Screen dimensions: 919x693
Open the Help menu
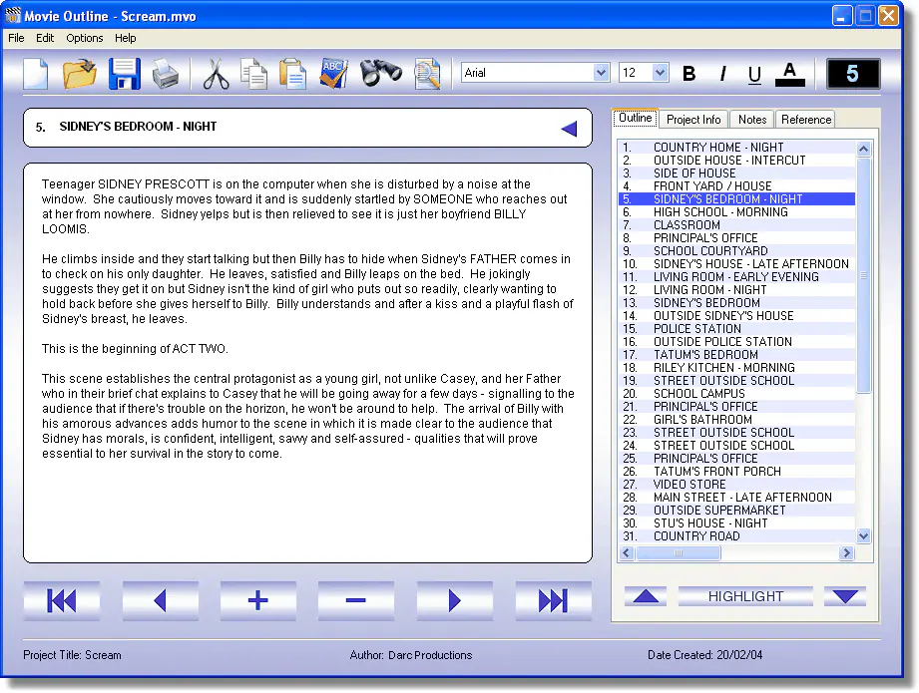pyautogui.click(x=126, y=38)
